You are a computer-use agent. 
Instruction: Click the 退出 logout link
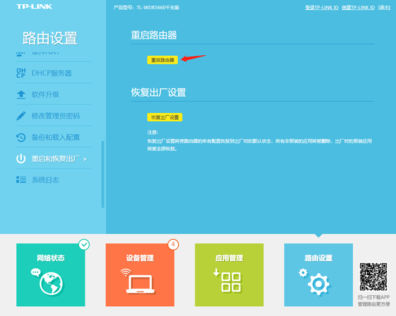[384, 8]
